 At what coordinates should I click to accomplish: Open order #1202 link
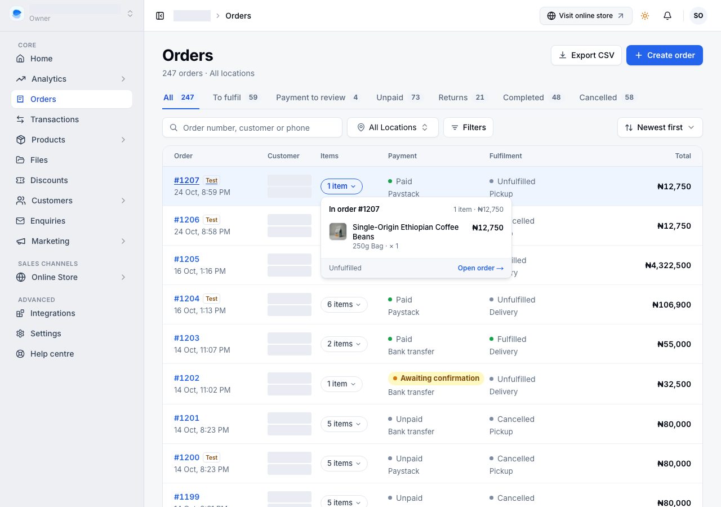coord(186,378)
